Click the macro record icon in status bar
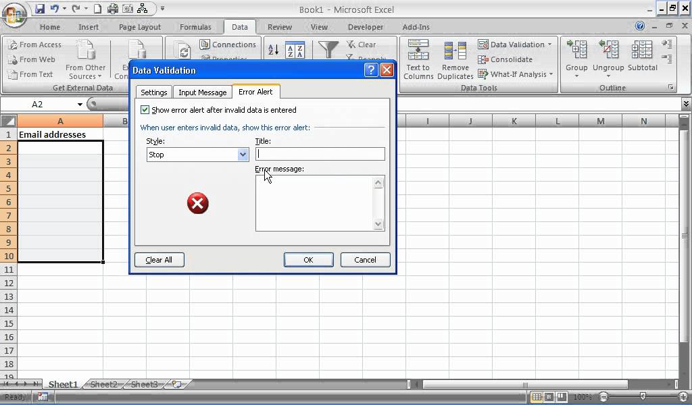 click(43, 397)
